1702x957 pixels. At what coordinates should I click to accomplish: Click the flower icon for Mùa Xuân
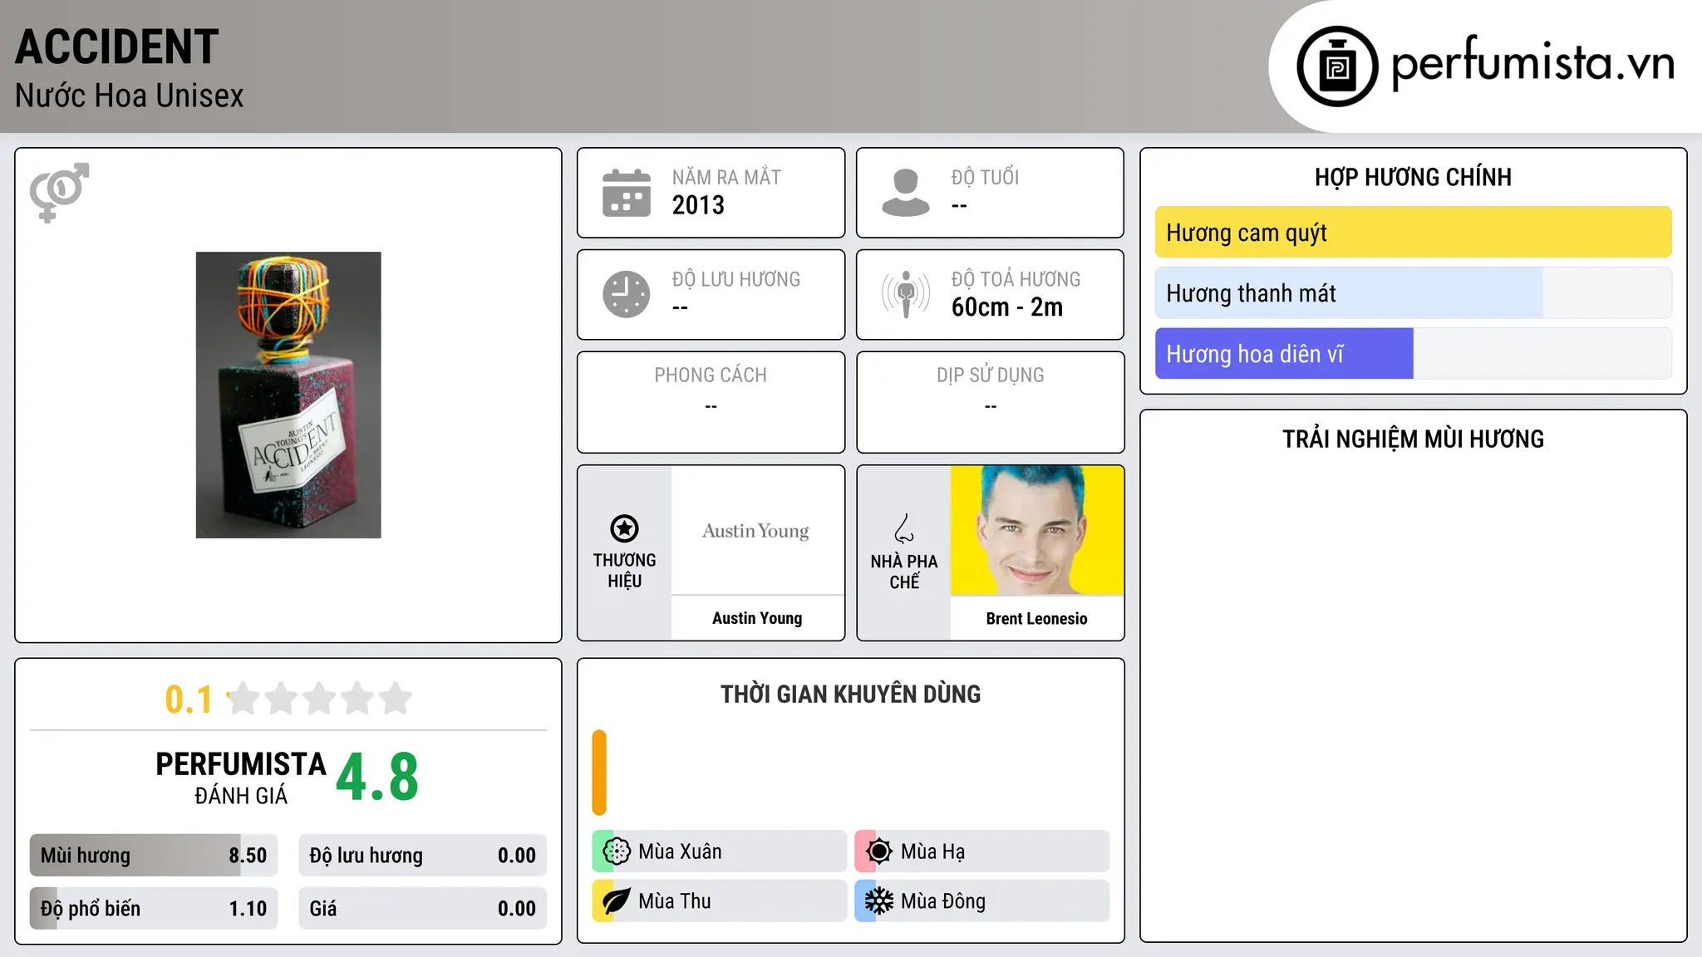(617, 851)
